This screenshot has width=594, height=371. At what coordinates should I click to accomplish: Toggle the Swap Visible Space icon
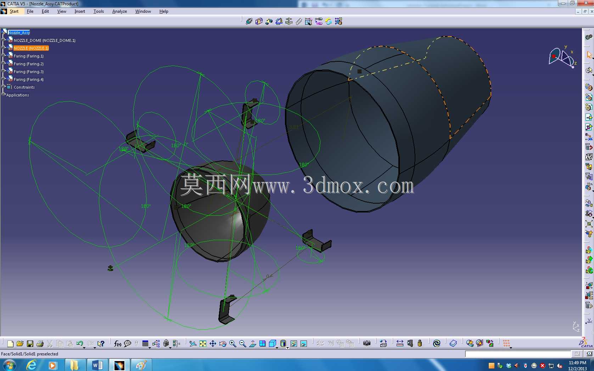tap(304, 343)
